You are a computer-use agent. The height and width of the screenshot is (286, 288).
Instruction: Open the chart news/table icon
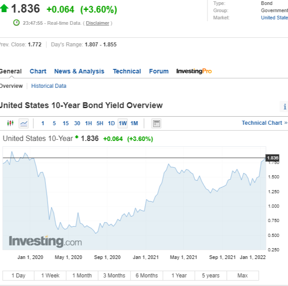pos(156,123)
